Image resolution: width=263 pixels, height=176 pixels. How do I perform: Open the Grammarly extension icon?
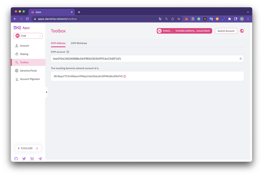click(x=199, y=19)
